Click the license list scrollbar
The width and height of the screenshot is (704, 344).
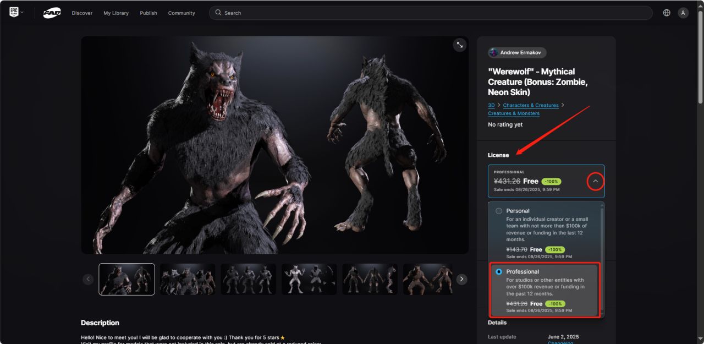[x=602, y=259]
